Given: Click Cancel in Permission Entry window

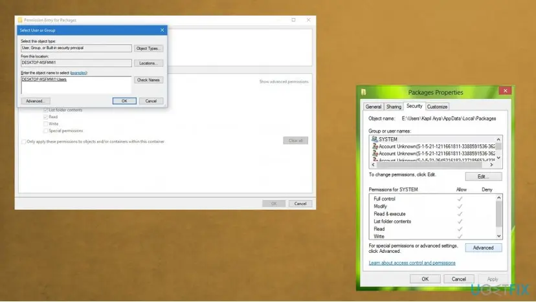Looking at the screenshot, I should tap(300, 204).
